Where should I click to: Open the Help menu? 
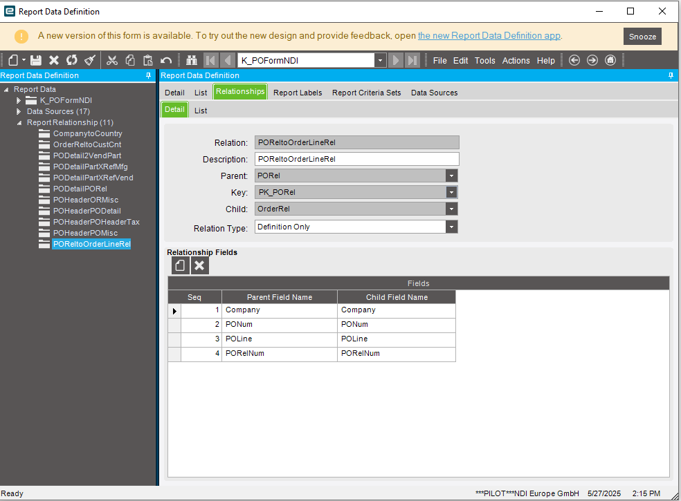(545, 61)
